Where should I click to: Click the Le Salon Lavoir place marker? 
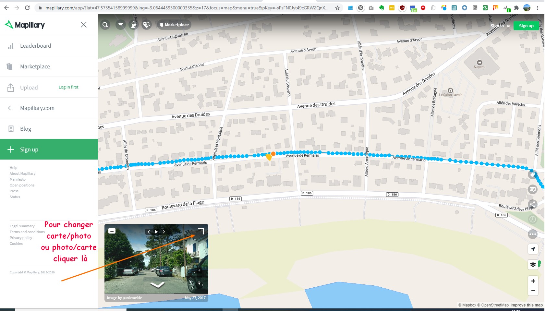click(450, 92)
